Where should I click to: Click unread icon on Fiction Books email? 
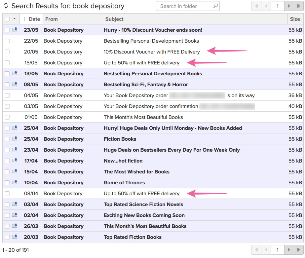pyautogui.click(x=15, y=138)
